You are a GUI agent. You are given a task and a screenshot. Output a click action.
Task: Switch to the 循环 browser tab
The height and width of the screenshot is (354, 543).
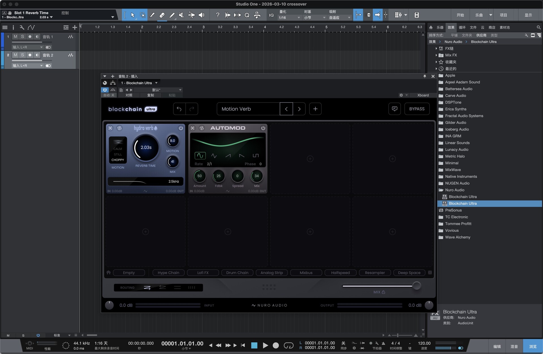click(x=462, y=27)
